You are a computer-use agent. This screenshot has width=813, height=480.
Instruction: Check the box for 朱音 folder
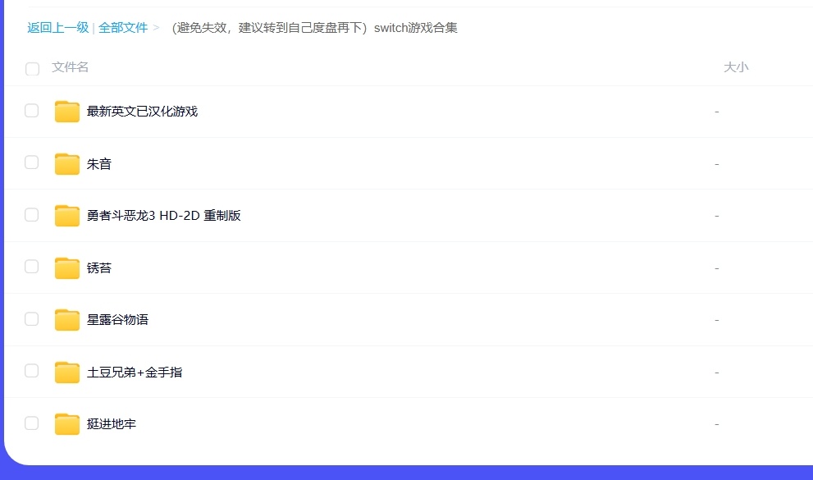tap(32, 162)
